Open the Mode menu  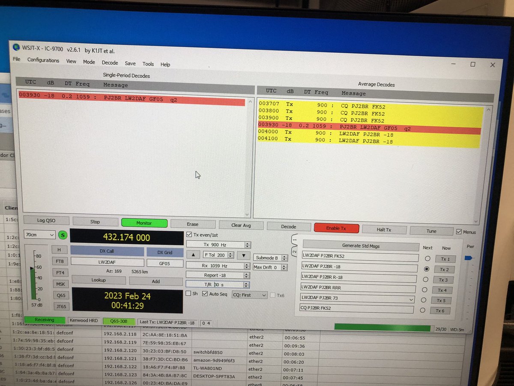[89, 62]
